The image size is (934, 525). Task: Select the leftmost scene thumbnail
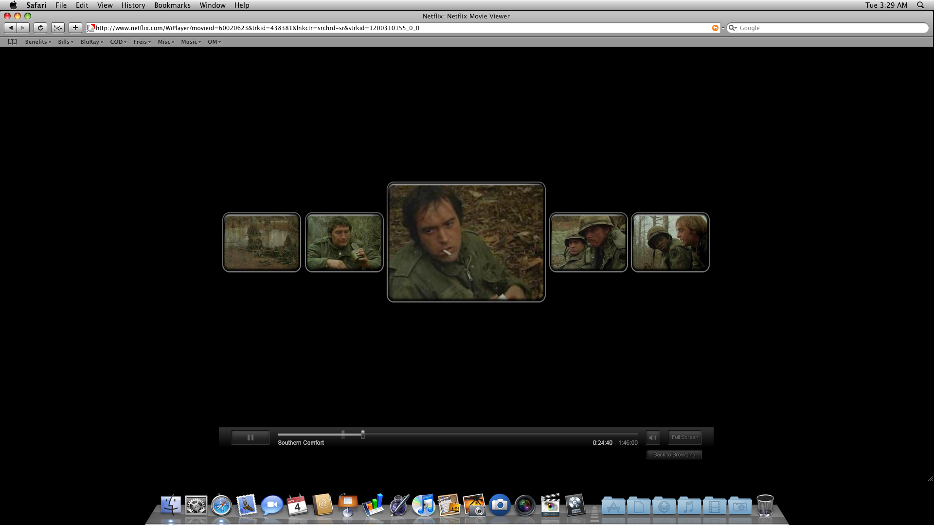click(x=261, y=242)
